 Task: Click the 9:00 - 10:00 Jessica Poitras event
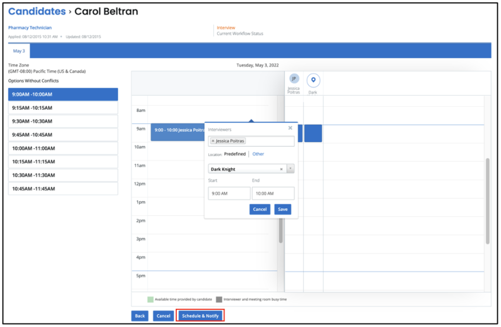pos(178,132)
